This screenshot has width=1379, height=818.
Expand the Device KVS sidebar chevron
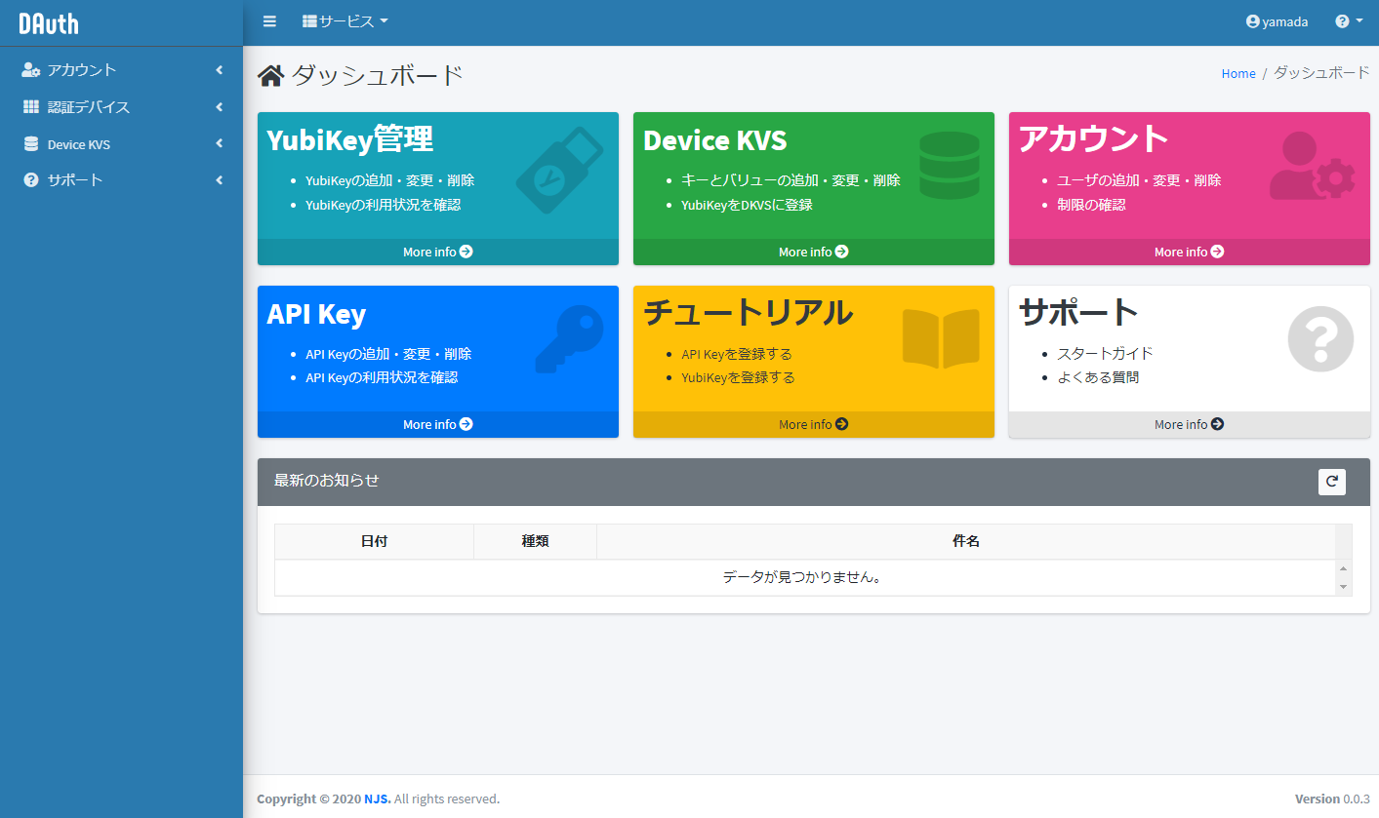click(220, 144)
